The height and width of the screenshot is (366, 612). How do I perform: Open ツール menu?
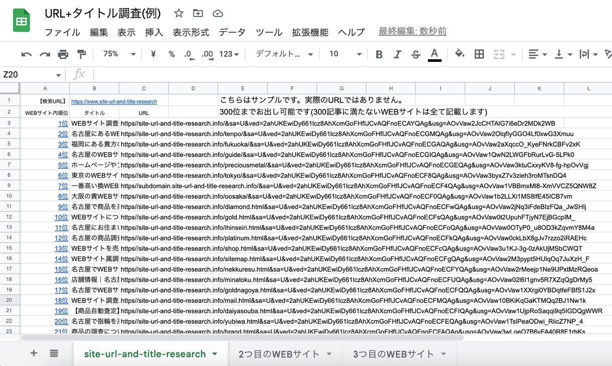tap(269, 32)
